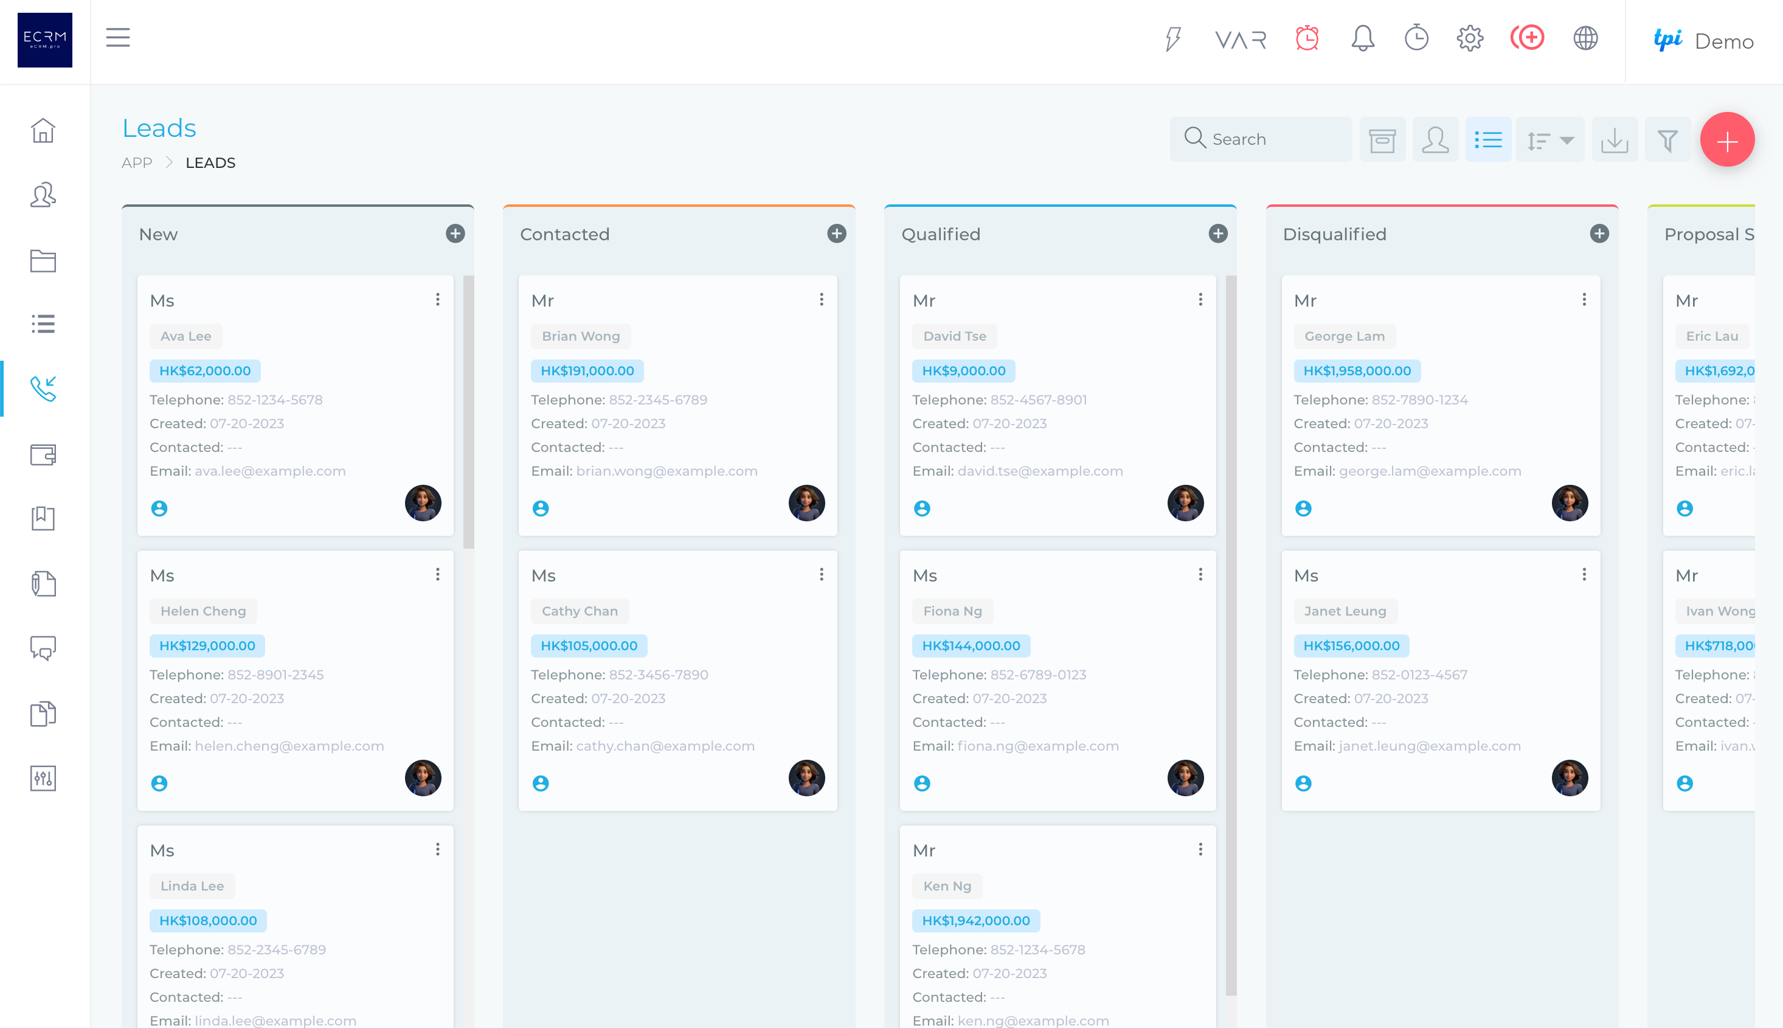Click the HK$1,958,000.00 amount badge

tap(1357, 370)
